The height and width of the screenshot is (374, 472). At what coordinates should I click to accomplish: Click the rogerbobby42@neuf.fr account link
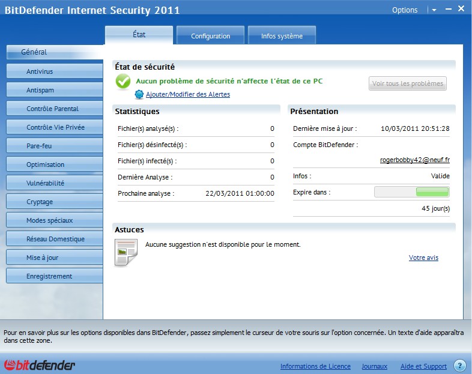click(415, 160)
